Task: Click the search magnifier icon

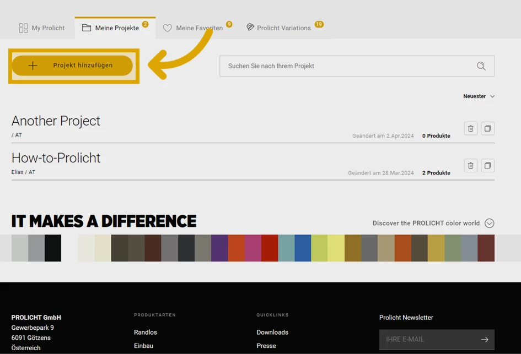Action: tap(481, 66)
